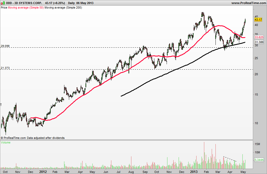Click the 15 price axis label
The width and height of the screenshot is (267, 174).
pos(256,94)
